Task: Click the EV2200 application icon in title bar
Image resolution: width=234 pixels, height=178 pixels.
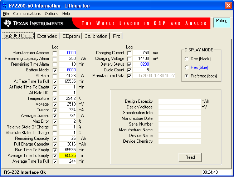Action: tap(5, 5)
